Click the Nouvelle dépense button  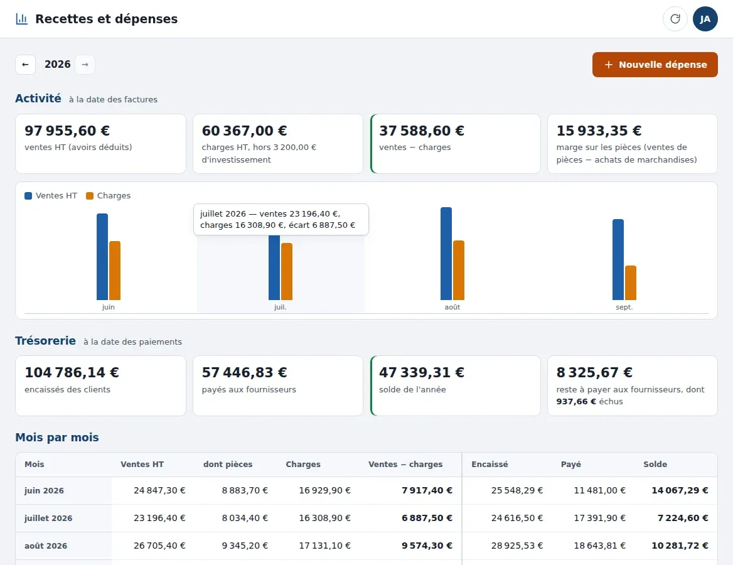(x=655, y=65)
